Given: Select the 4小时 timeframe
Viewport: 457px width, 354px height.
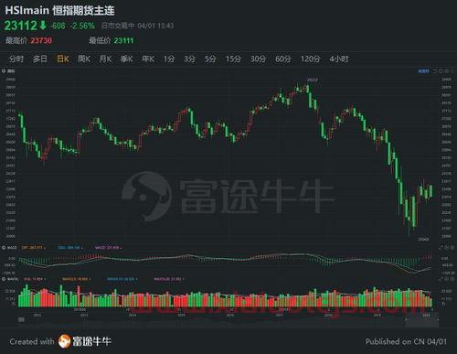Looking at the screenshot, I should [338, 59].
